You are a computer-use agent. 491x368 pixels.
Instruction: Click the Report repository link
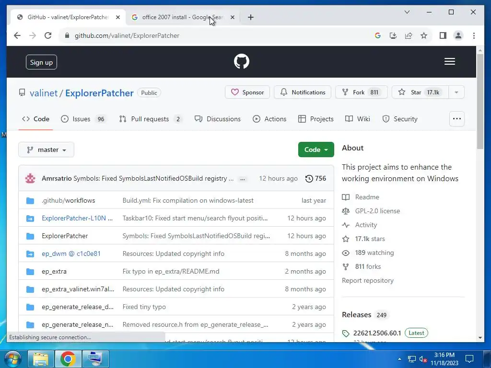(x=368, y=280)
